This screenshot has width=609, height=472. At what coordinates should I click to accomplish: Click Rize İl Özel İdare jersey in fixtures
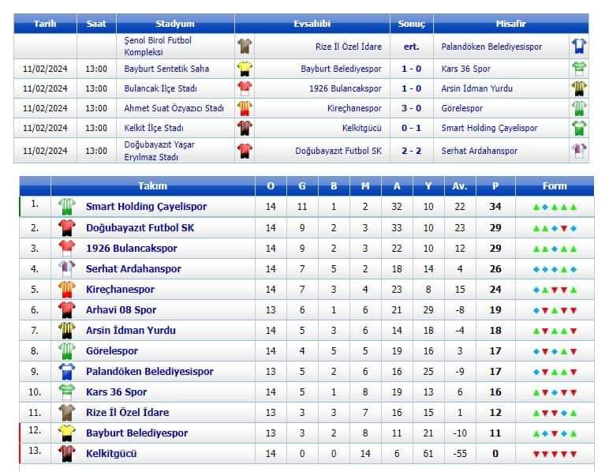click(245, 47)
